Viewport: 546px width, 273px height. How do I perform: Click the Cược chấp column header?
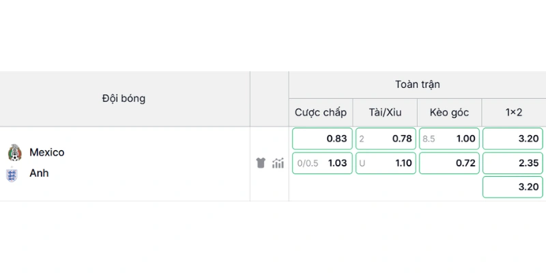(x=321, y=113)
